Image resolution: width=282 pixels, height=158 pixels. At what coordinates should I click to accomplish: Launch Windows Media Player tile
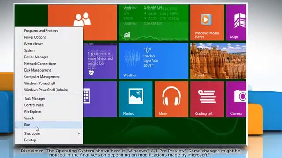pos(207,22)
